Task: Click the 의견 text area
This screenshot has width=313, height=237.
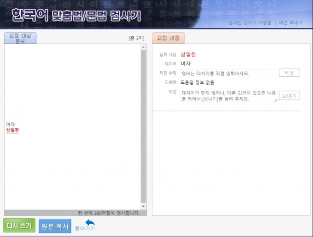Action: (x=229, y=96)
